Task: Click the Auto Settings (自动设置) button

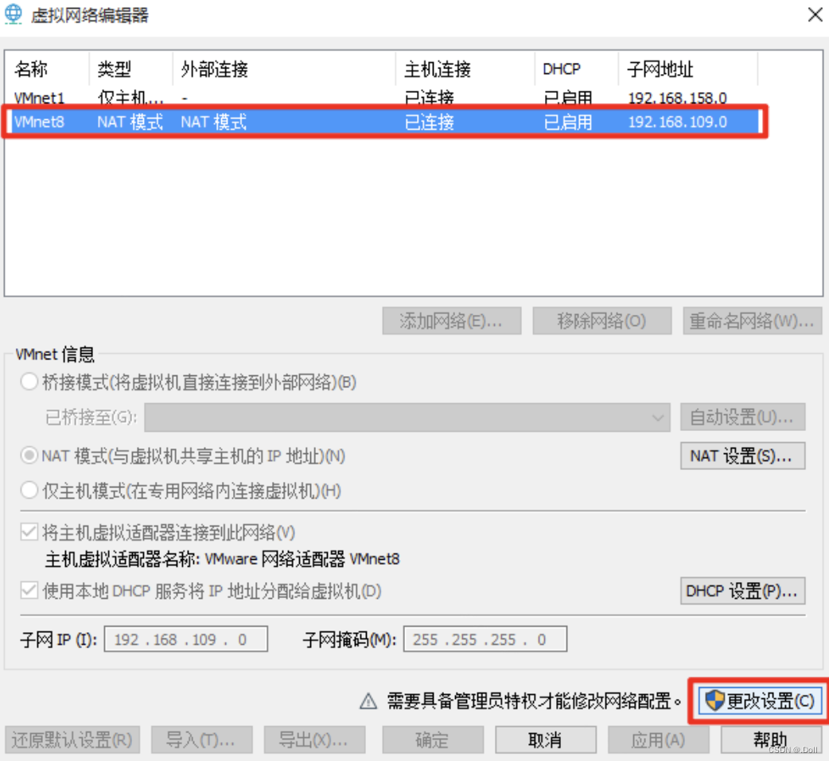Action: [743, 417]
